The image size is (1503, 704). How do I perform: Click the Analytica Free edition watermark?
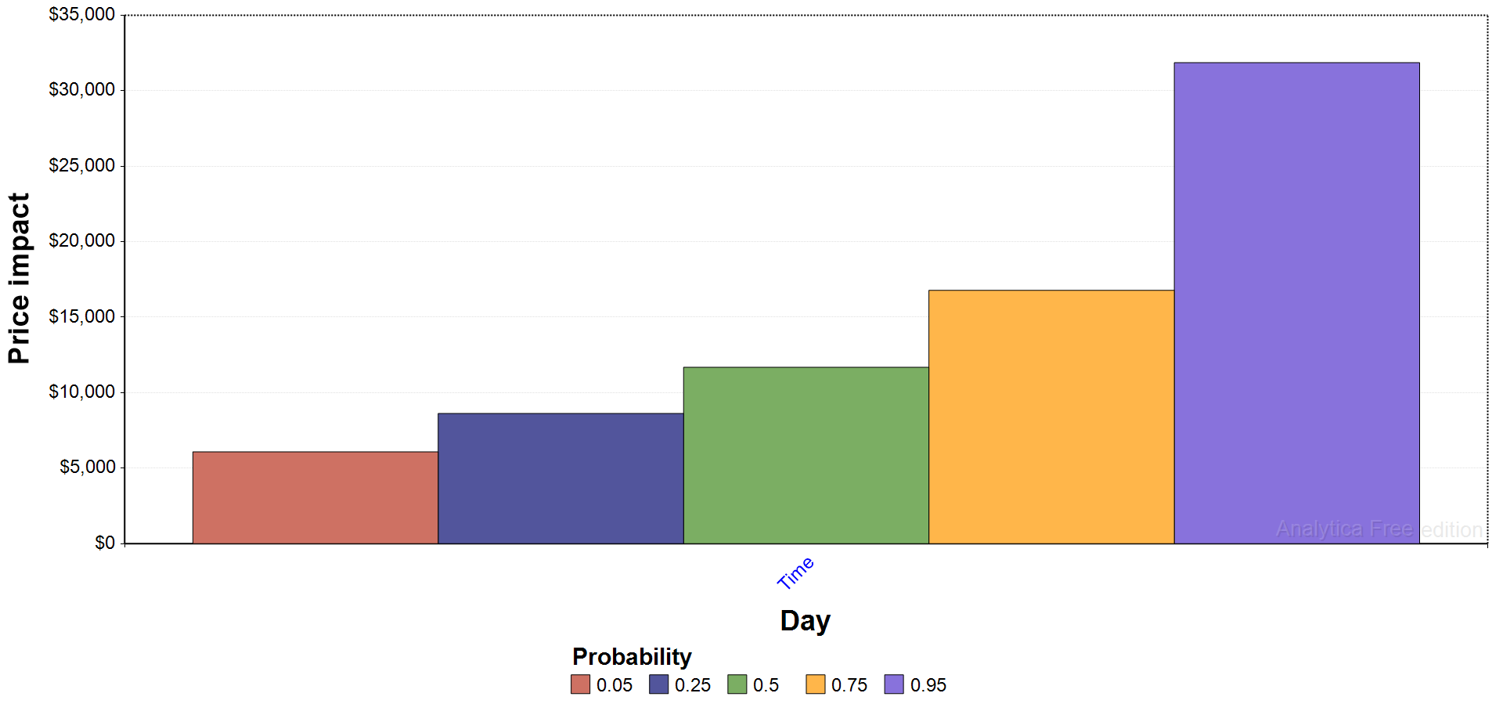pos(1379,529)
